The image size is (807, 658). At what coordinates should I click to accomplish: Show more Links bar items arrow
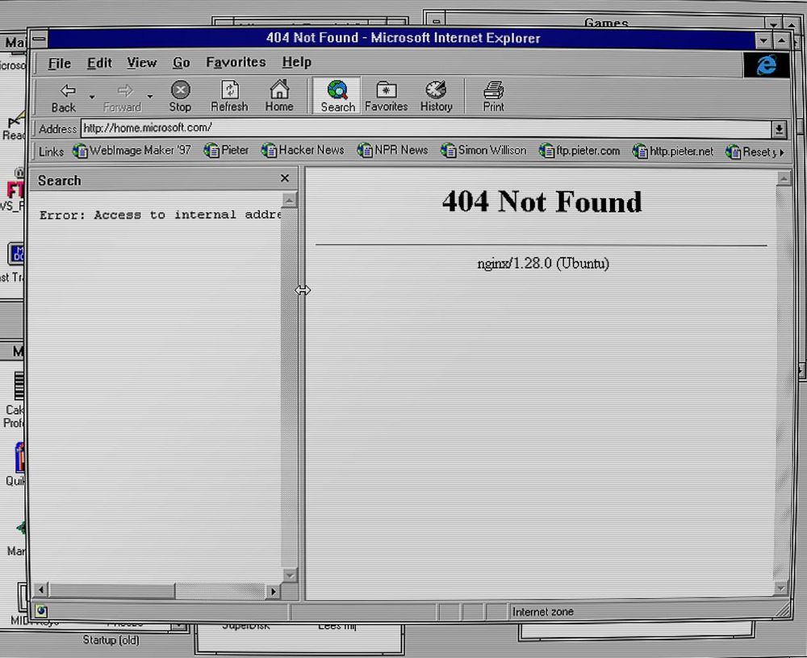click(782, 152)
